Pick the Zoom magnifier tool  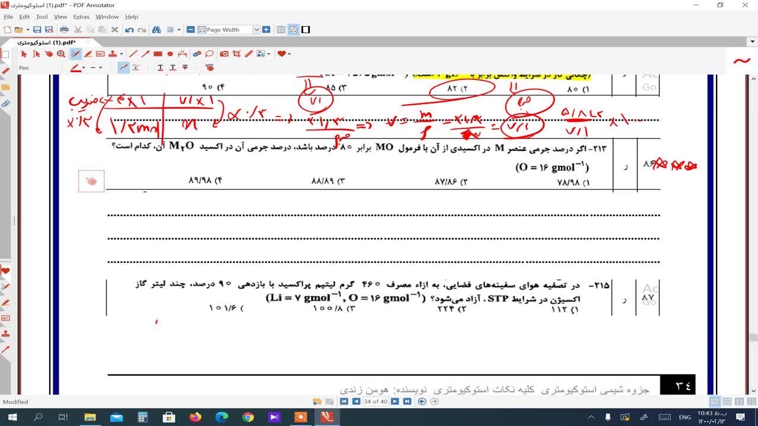click(62, 54)
